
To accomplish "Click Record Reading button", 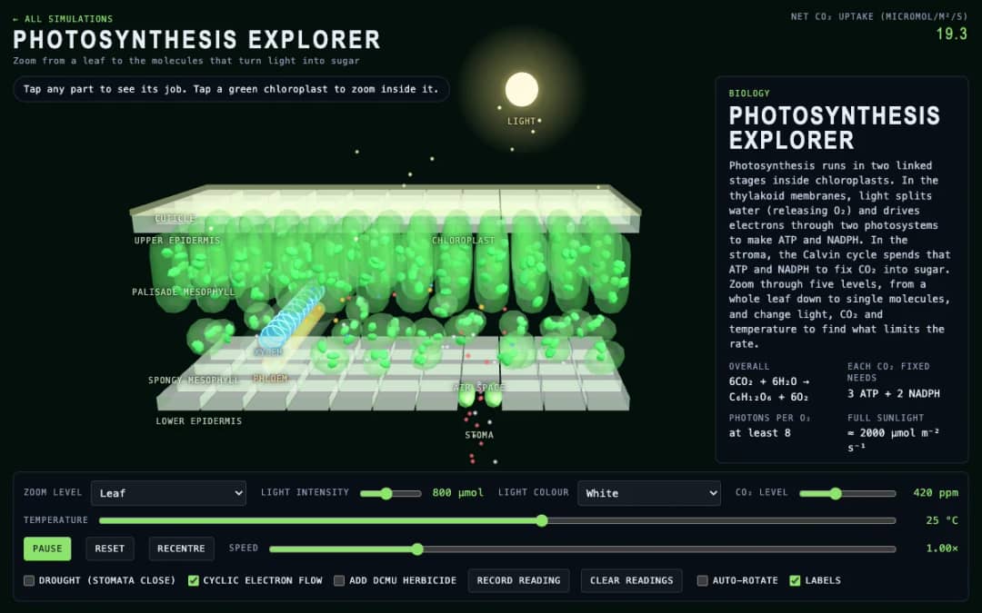I will click(x=518, y=580).
